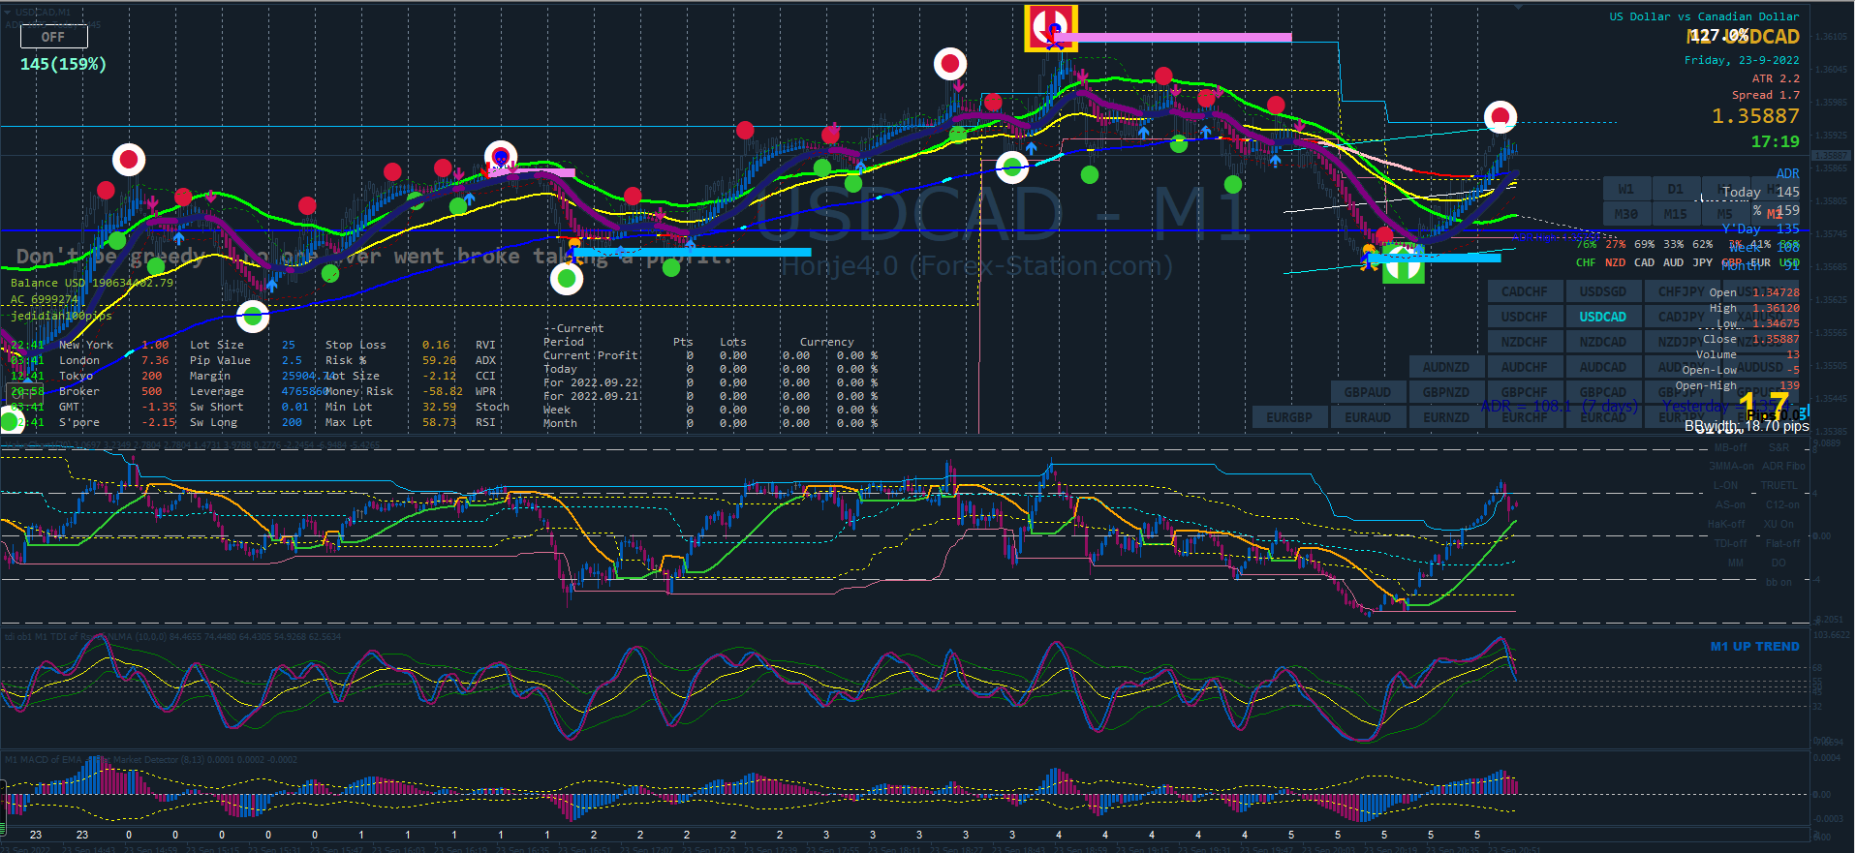Image resolution: width=1856 pixels, height=853 pixels.
Task: Click the "ATR 2.2" label
Action: (1776, 78)
